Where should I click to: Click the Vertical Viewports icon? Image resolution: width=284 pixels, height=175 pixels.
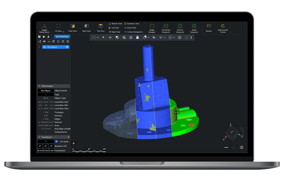(180, 26)
